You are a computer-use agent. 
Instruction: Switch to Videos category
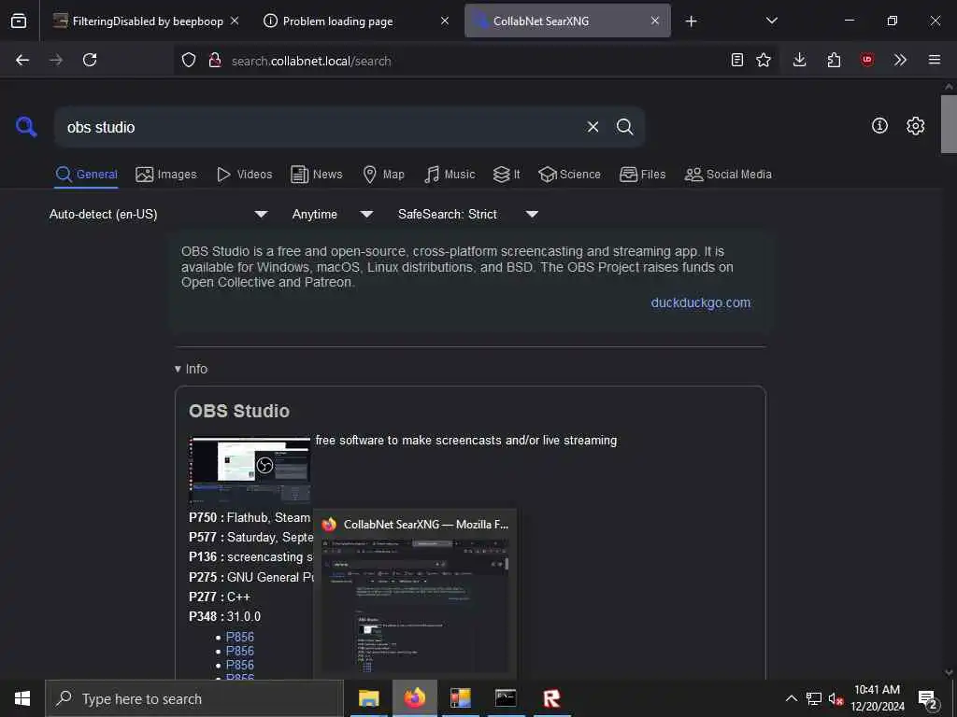[x=244, y=175]
